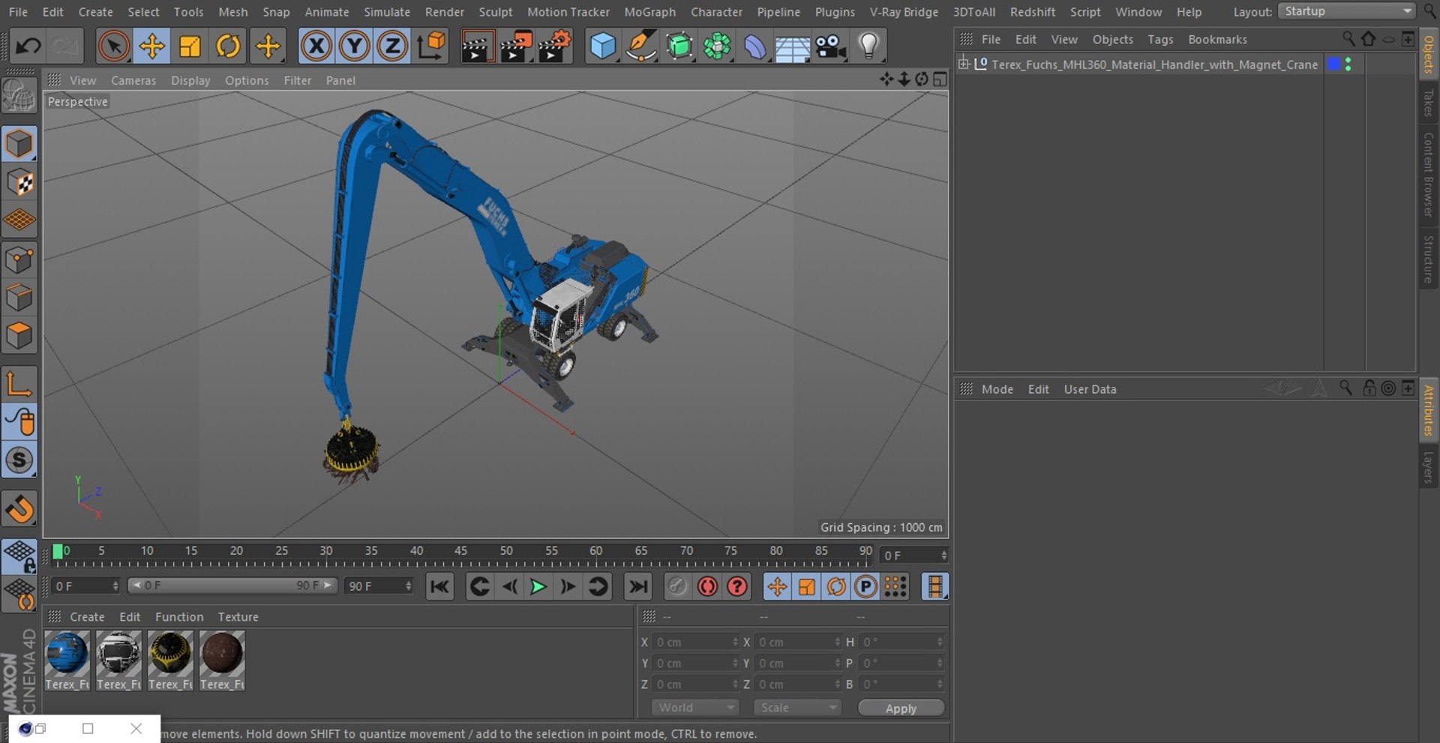
Task: Open the Scale mode dropdown
Action: (797, 708)
